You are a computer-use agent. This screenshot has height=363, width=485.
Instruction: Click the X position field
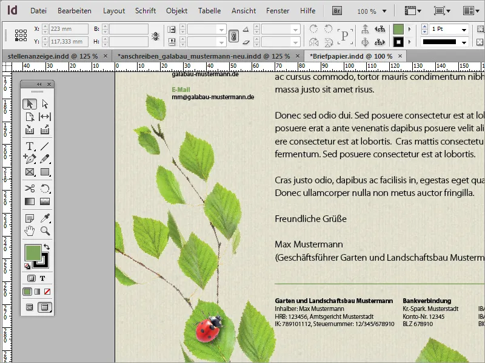(x=69, y=29)
